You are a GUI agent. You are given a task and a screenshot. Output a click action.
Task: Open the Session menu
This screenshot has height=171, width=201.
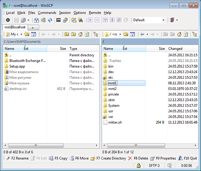pos(65,13)
